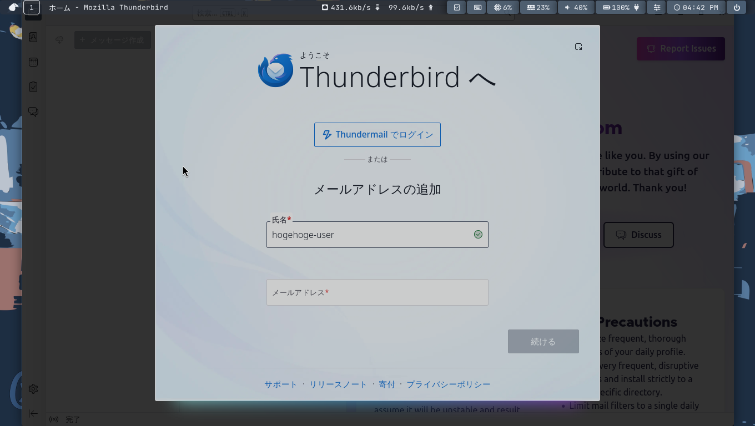Image resolution: width=755 pixels, height=426 pixels.
Task: Open the calendar sidebar icon
Action: (x=33, y=62)
